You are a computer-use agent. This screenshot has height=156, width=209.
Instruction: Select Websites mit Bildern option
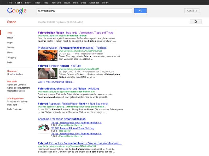17,101
